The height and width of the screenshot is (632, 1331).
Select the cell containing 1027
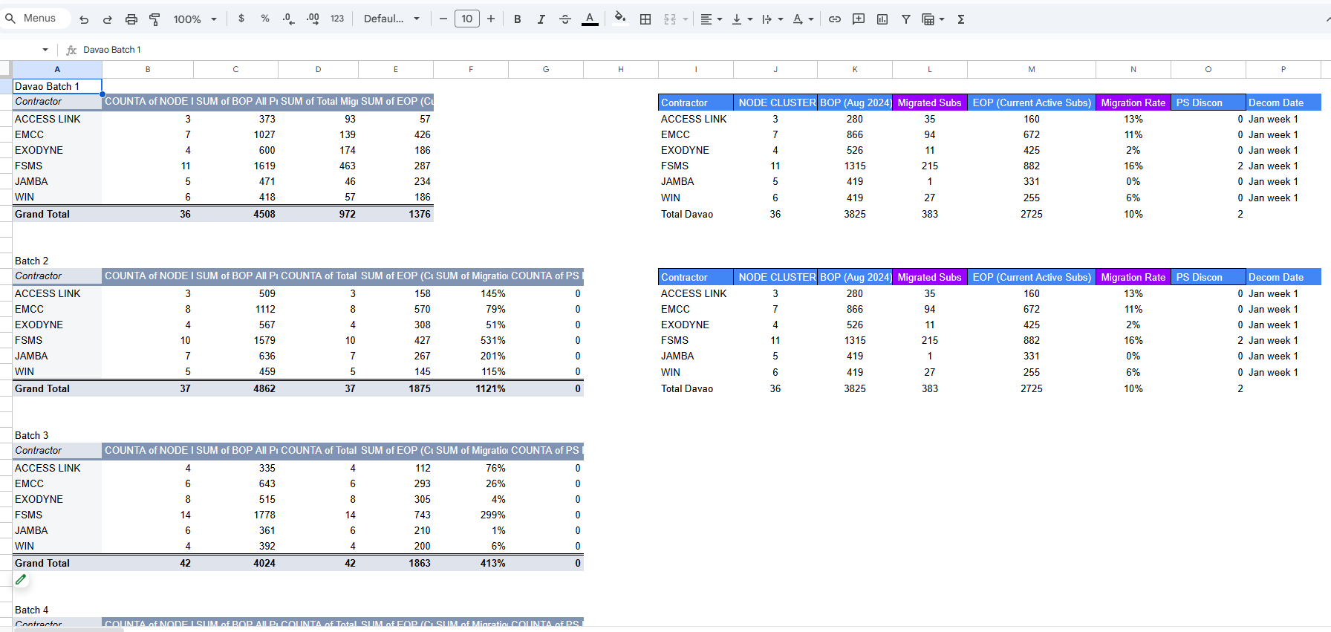[x=235, y=134]
